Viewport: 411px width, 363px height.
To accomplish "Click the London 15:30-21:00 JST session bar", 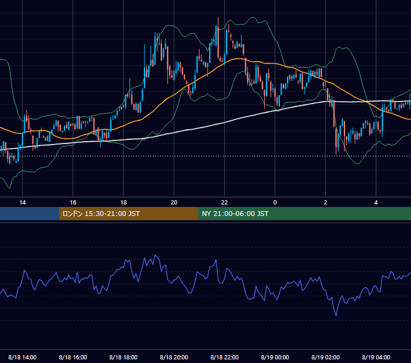I will [128, 214].
